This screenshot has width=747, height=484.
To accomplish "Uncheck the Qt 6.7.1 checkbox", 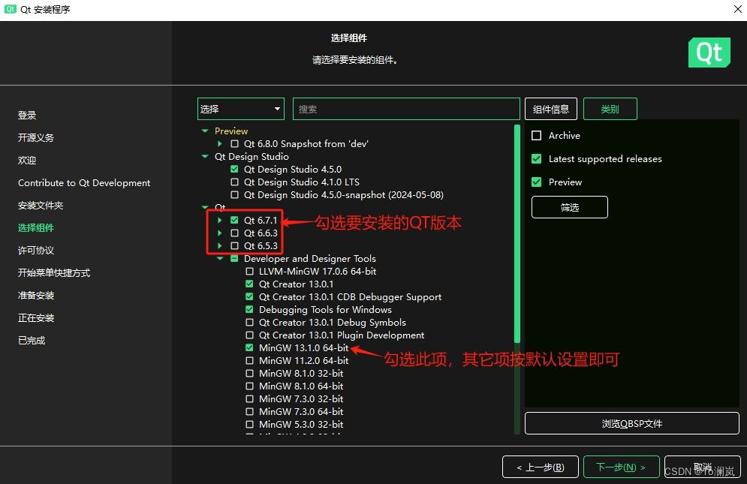I will pos(234,220).
